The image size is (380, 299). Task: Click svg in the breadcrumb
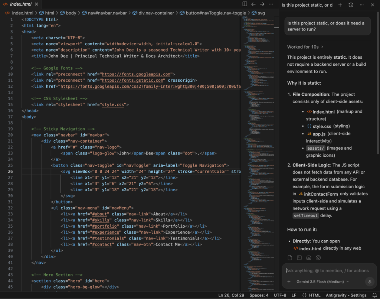pos(259,13)
